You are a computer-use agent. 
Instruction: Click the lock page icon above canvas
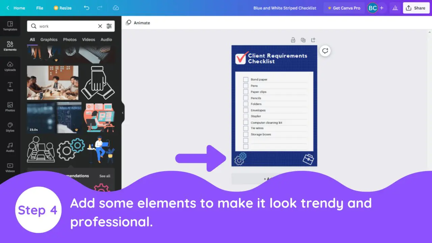point(293,40)
